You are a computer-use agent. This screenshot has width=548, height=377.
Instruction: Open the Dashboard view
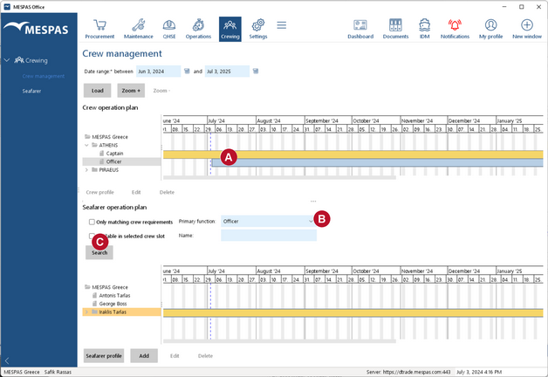click(360, 29)
